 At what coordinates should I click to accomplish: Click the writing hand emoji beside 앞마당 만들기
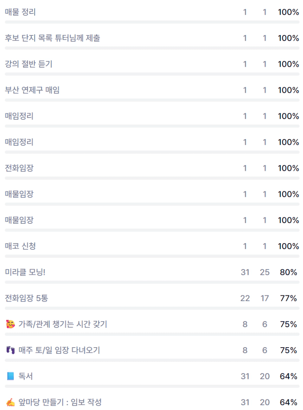pos(11,402)
